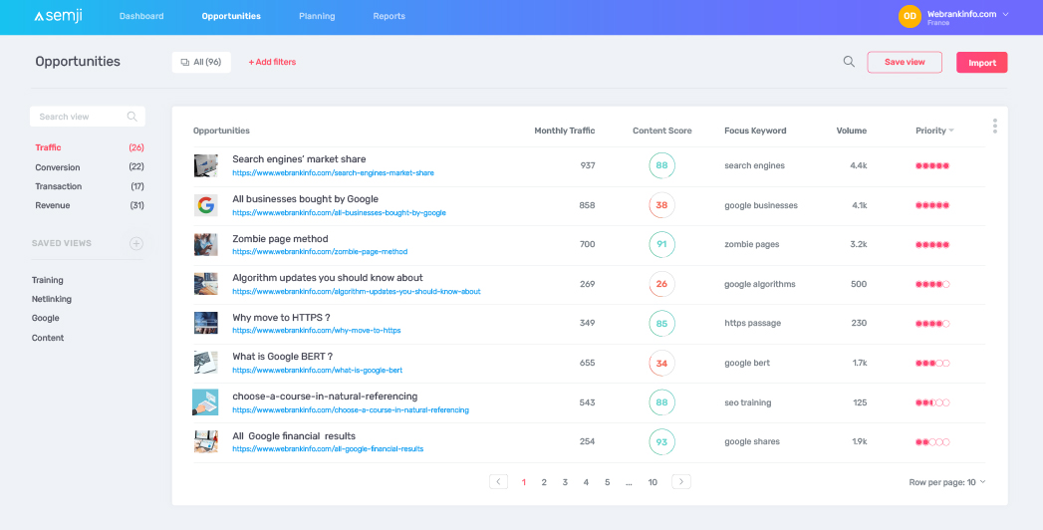Sort by the Priority column arrow
1043x530 pixels.
951,131
